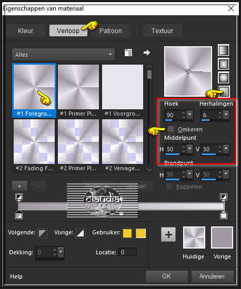Click the Middelpunt V spinner arrows
241x289 pixels.
pos(220,149)
